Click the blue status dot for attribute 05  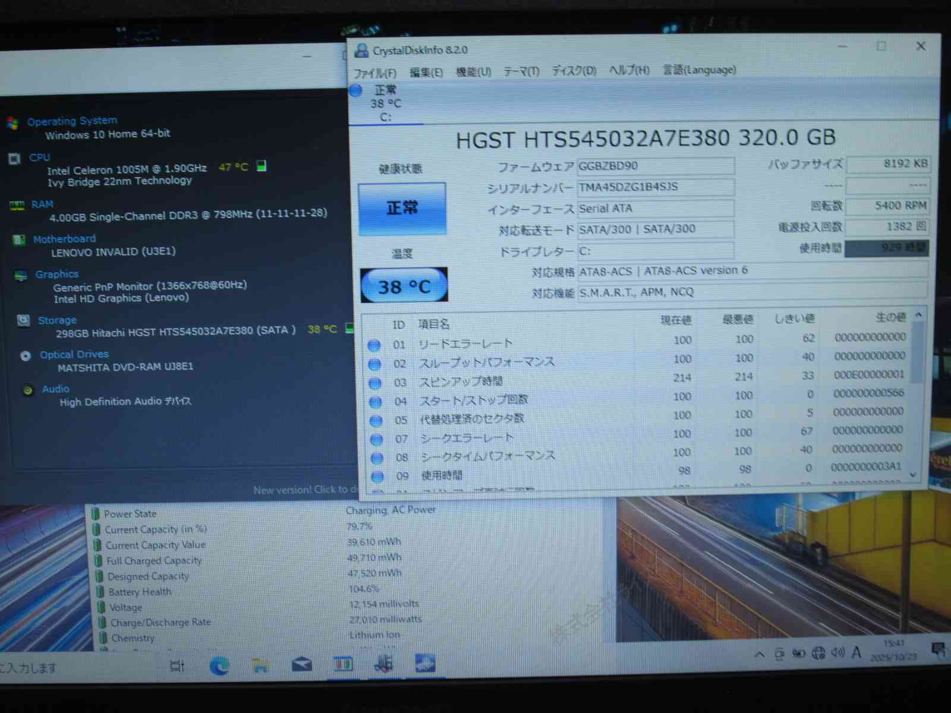pyautogui.click(x=376, y=421)
